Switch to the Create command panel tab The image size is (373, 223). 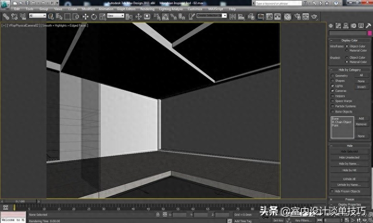(x=330, y=26)
